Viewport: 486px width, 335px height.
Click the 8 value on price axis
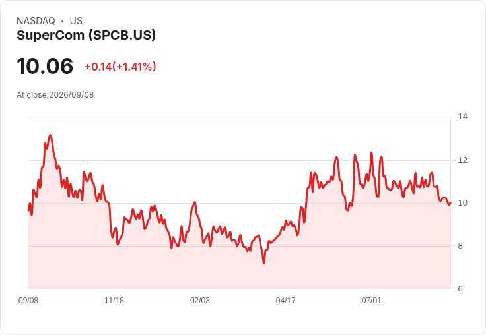click(x=460, y=246)
